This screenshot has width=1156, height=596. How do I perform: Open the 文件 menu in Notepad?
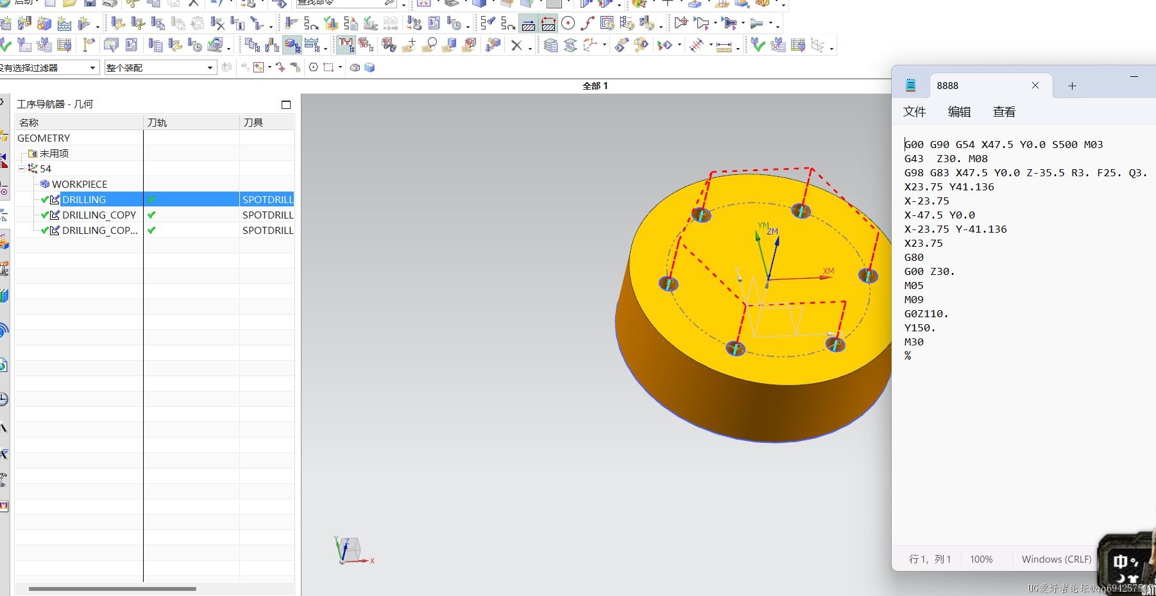914,112
